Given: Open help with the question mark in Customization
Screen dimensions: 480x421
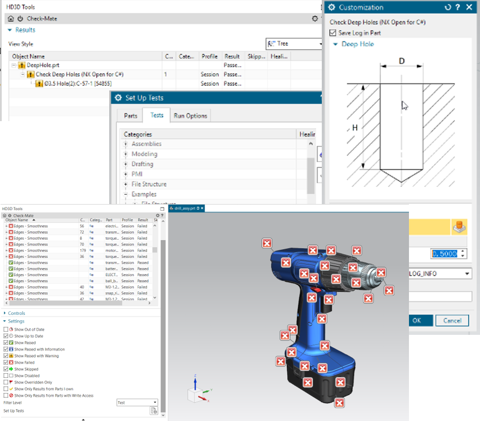Looking at the screenshot, I should click(458, 7).
